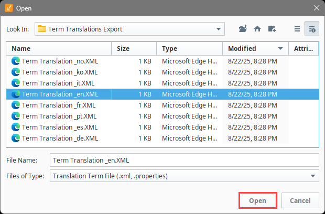Select the Edge icon of Term Translation _no.XML
This screenshot has height=214, width=325.
click(16, 61)
